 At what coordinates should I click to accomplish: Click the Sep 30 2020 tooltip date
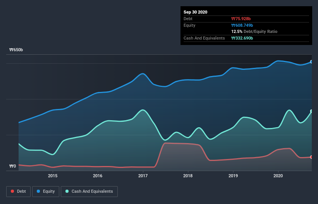(195, 12)
